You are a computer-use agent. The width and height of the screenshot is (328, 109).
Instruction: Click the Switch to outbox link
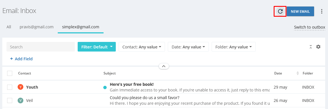pyautogui.click(x=310, y=27)
